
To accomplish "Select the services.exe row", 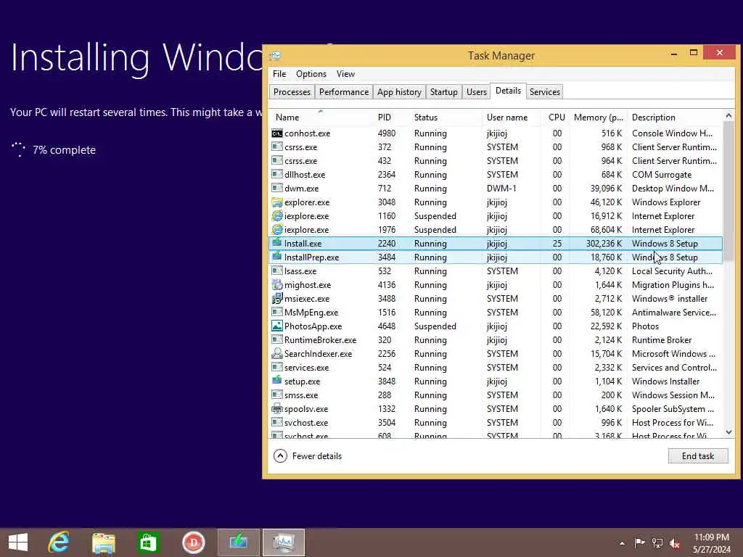I will tap(496, 368).
